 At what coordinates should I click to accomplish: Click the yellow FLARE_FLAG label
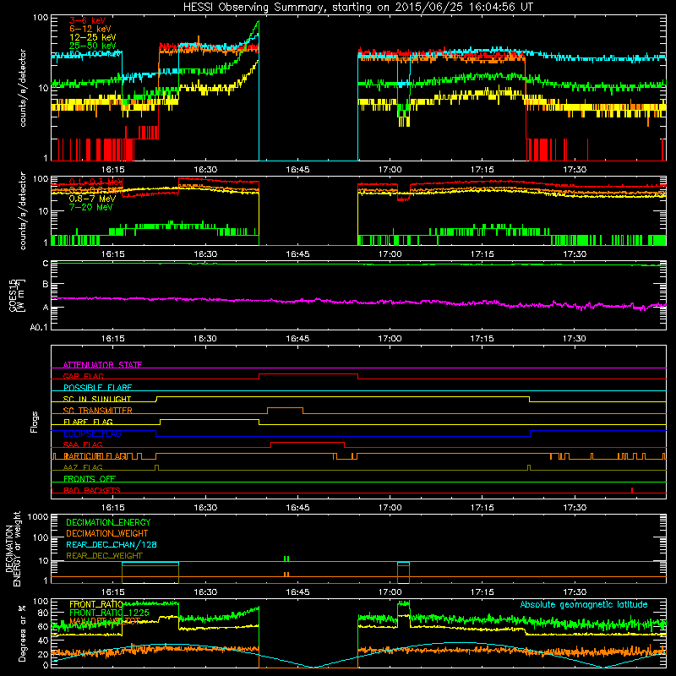(x=88, y=422)
